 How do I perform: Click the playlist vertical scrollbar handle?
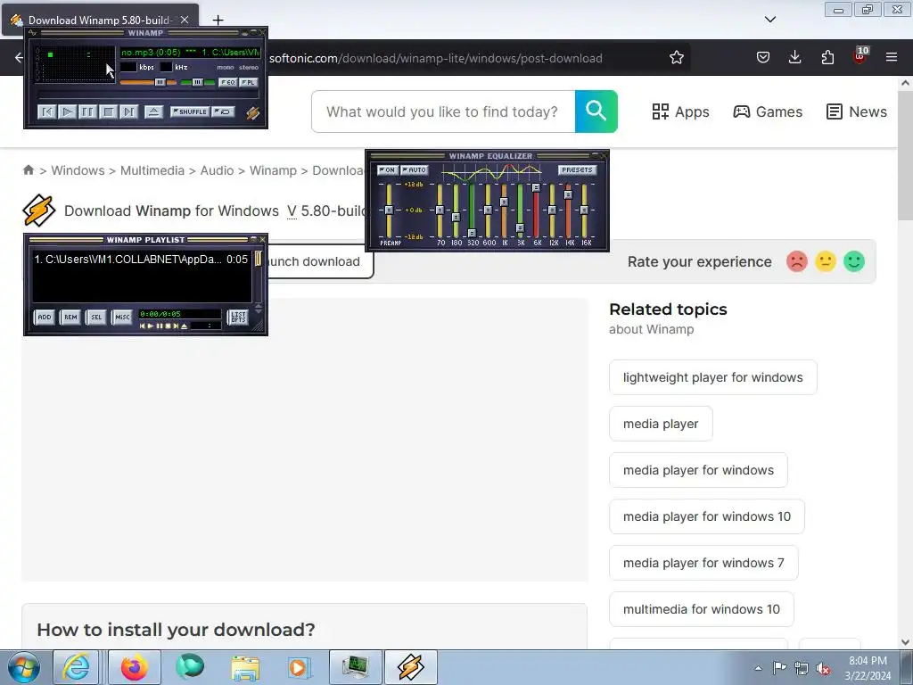(x=258, y=259)
